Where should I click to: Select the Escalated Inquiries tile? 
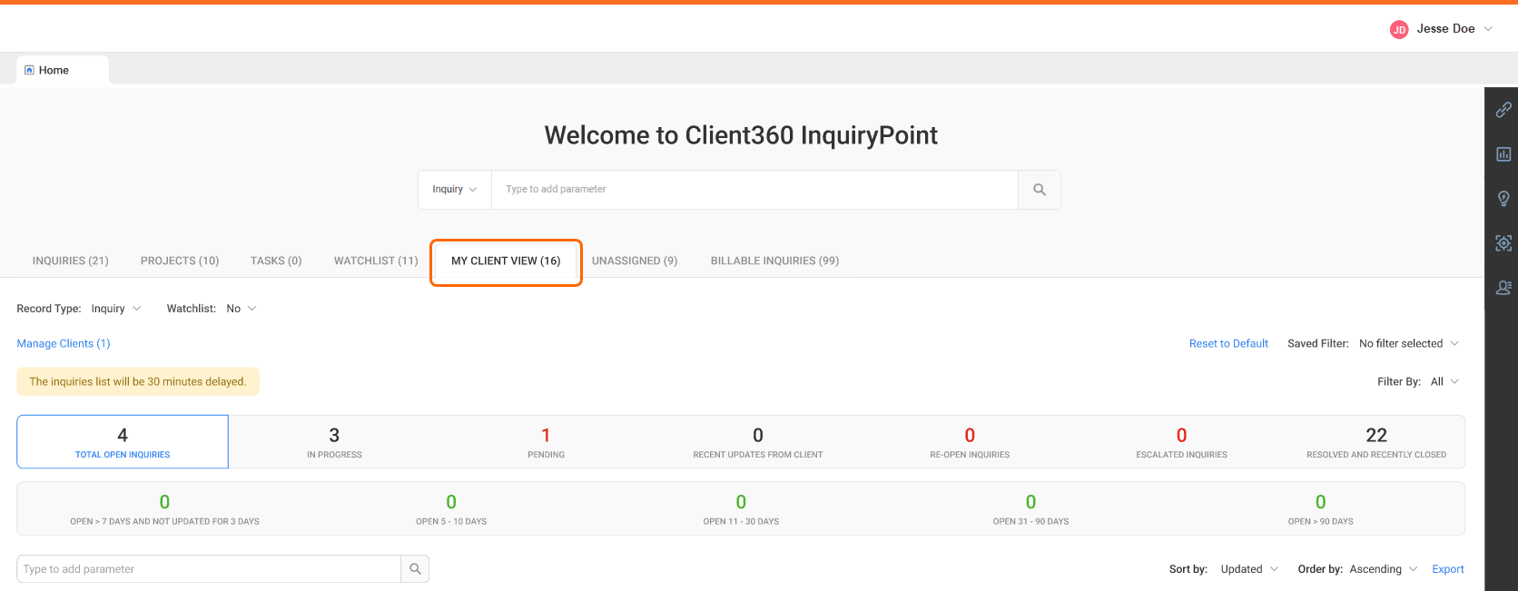(1181, 442)
